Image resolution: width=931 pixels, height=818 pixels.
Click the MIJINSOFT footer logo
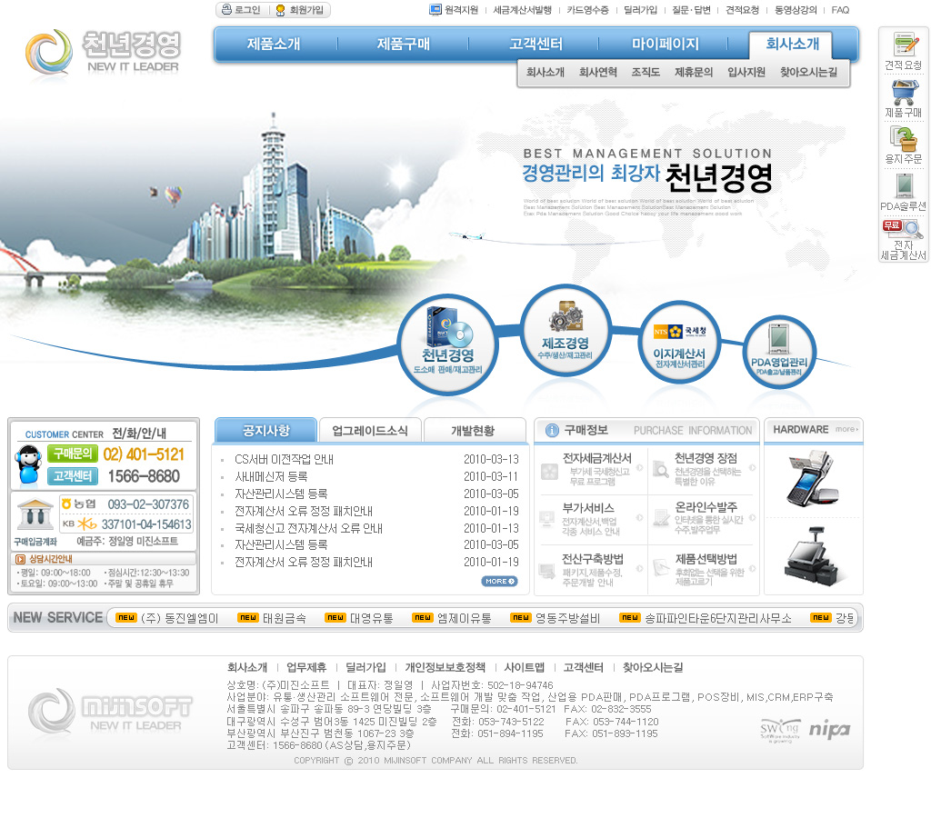pyautogui.click(x=110, y=710)
